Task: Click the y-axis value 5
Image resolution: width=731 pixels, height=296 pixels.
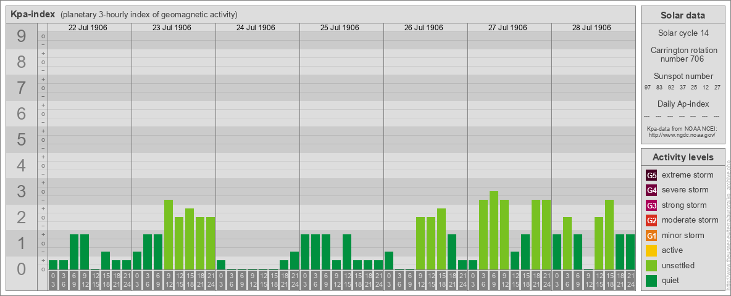Action: 21,139
